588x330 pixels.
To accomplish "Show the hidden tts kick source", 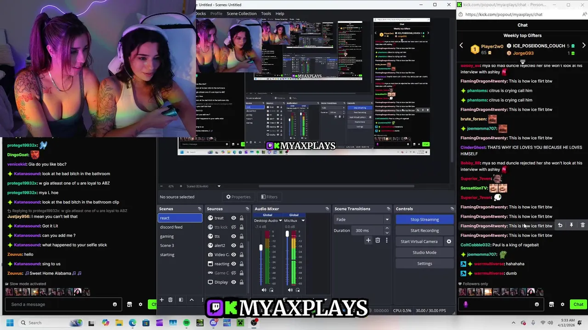I will pyautogui.click(x=233, y=227).
